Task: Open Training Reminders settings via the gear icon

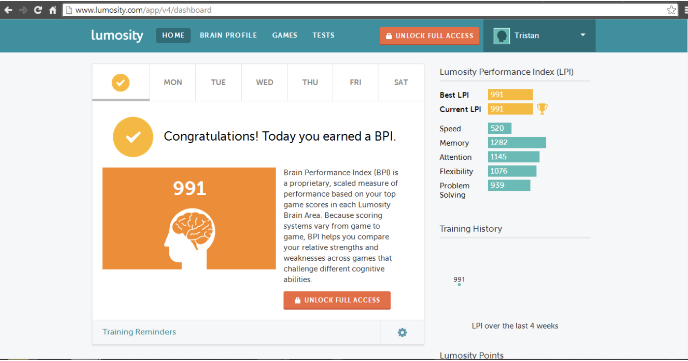Action: pyautogui.click(x=402, y=332)
